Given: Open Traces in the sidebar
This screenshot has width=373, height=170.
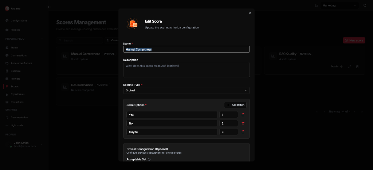Looking at the screenshot, I should pyautogui.click(x=15, y=48).
